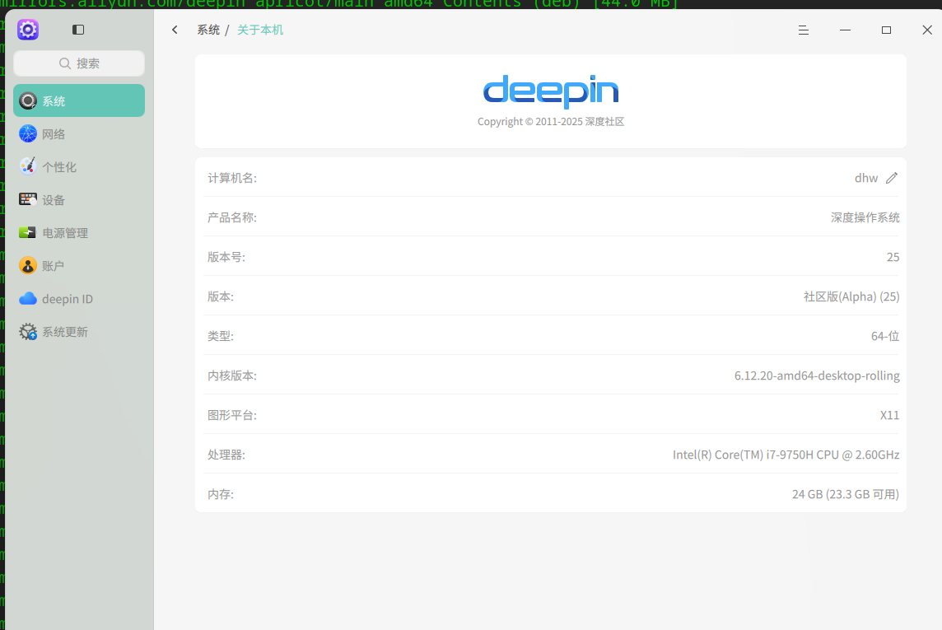Click the 内存 label

pyautogui.click(x=221, y=494)
